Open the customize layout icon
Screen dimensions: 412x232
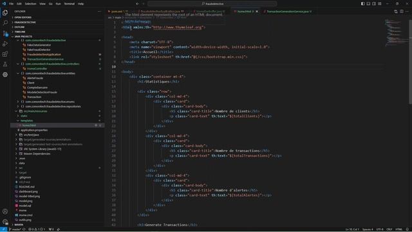click(x=380, y=4)
